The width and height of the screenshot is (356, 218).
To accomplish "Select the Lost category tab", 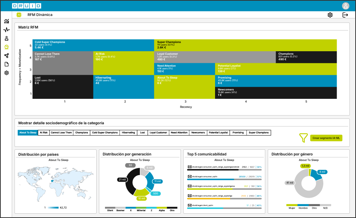I will pyautogui.click(x=142, y=133).
